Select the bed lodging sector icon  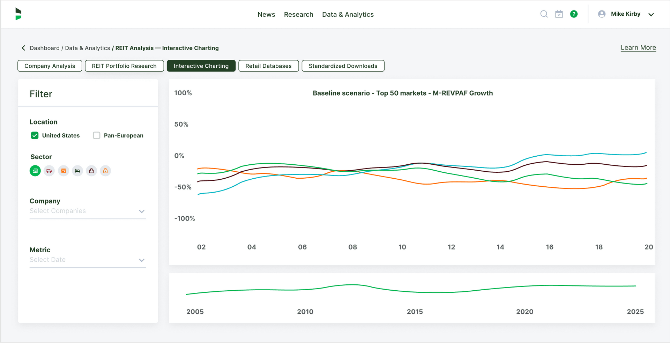point(77,171)
